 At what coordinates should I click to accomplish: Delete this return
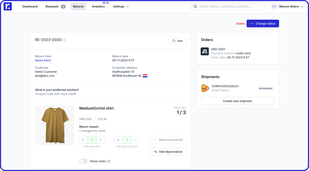tap(241, 24)
